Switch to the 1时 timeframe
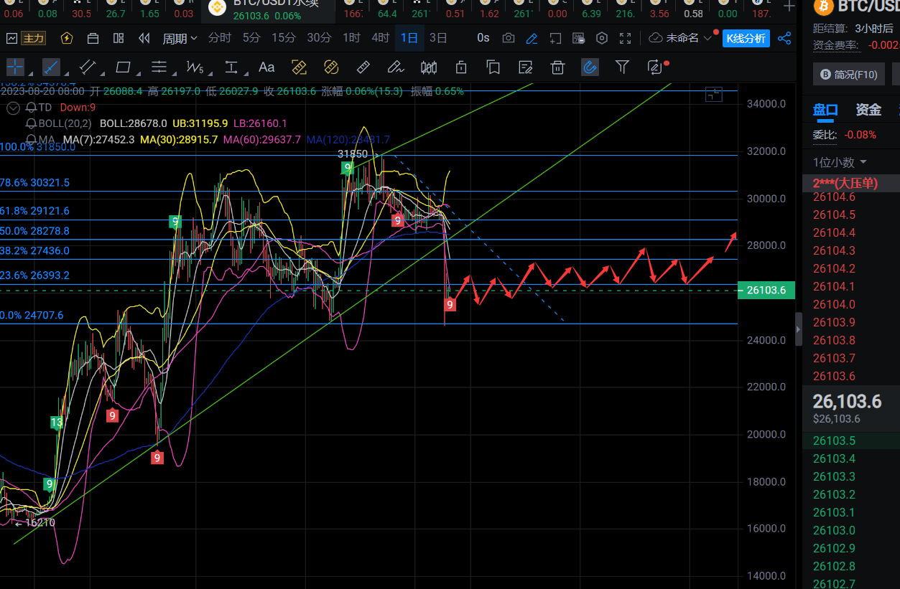 pos(351,38)
